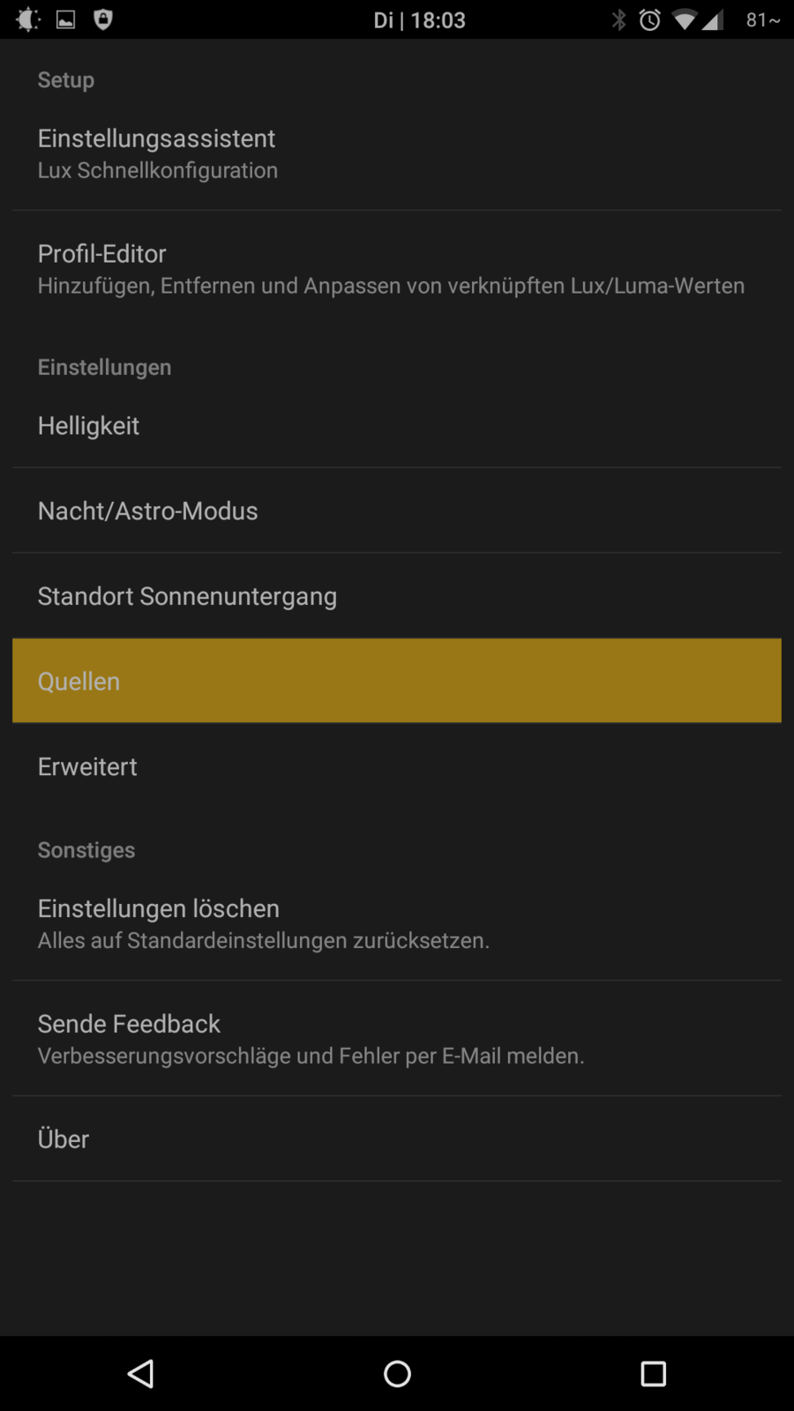
Task: Open Erweitert settings
Action: click(x=397, y=766)
